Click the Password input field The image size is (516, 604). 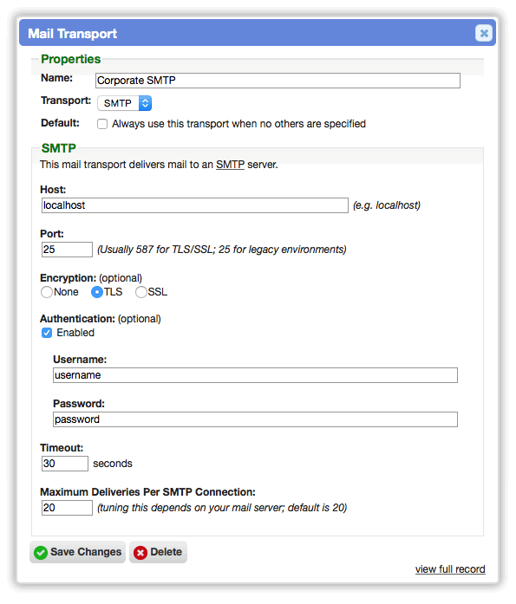255,419
